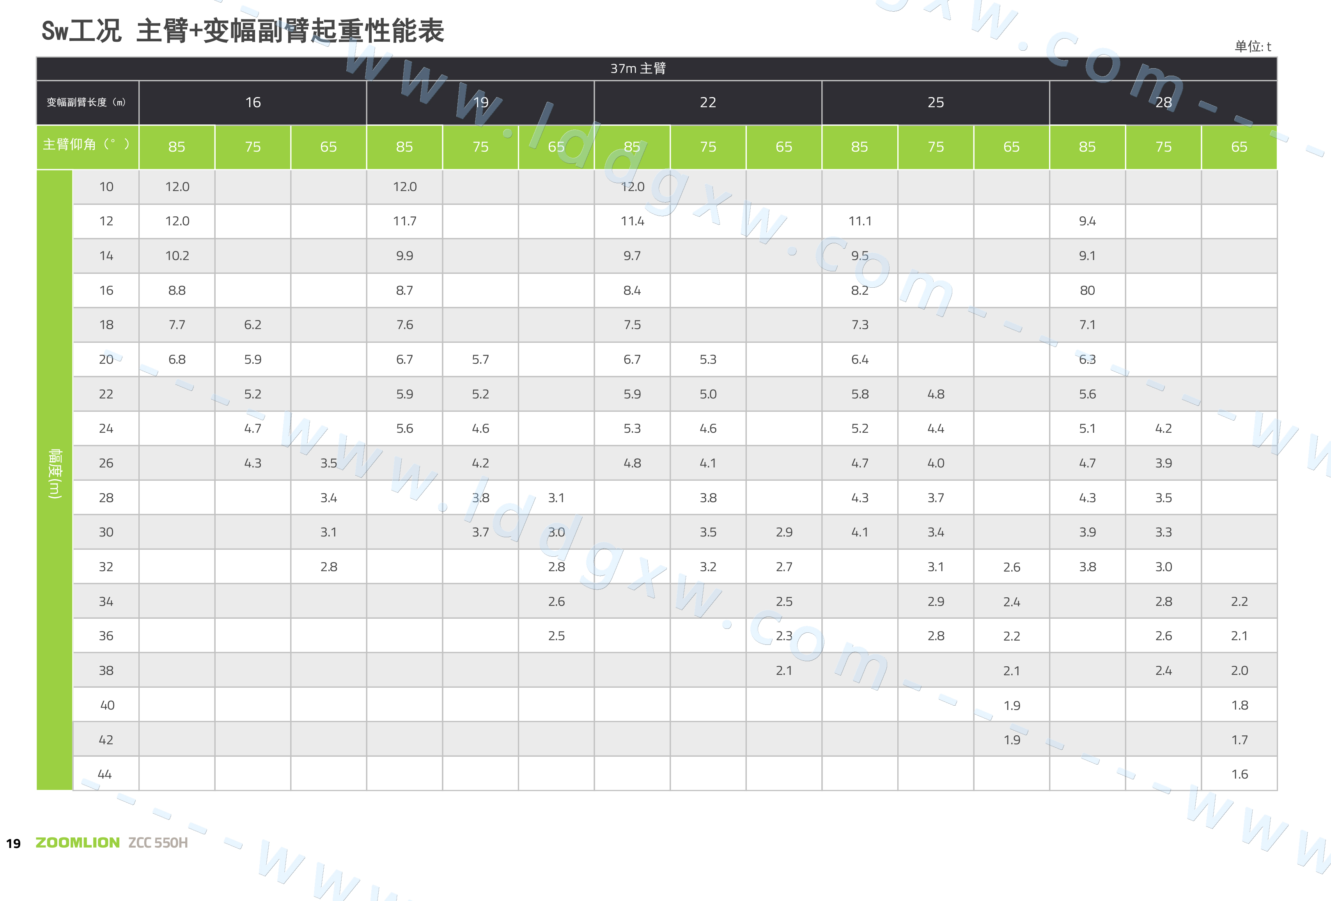Click the cell value '7.7'

(x=177, y=324)
